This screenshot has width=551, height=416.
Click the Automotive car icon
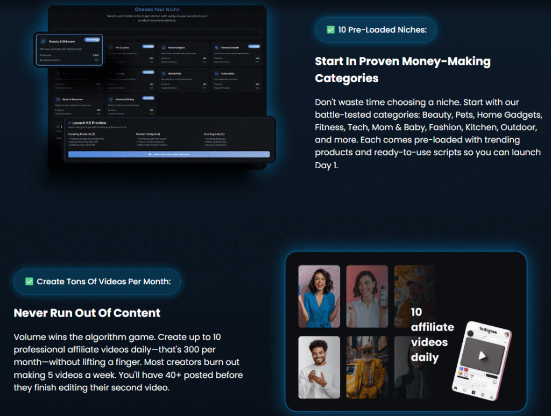click(216, 73)
